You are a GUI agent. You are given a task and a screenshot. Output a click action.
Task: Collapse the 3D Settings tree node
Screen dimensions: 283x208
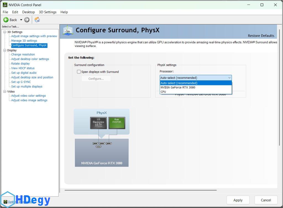point(5,32)
